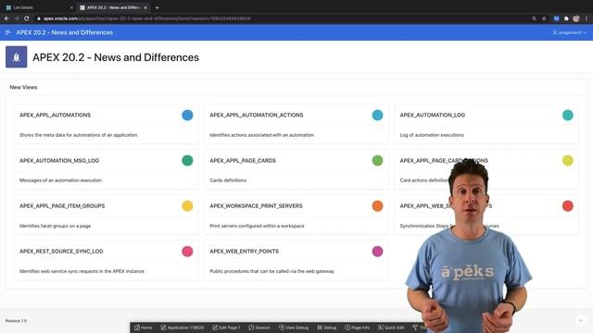Click 'Print servers configured within a workspace' text
Viewport: 593px width, 333px height.
257,226
